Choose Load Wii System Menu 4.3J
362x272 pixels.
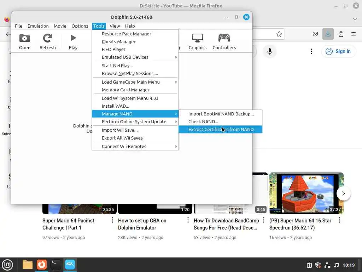click(135, 98)
